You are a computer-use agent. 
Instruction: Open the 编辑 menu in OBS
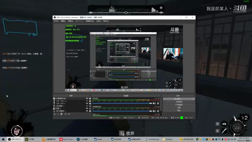coord(63,21)
